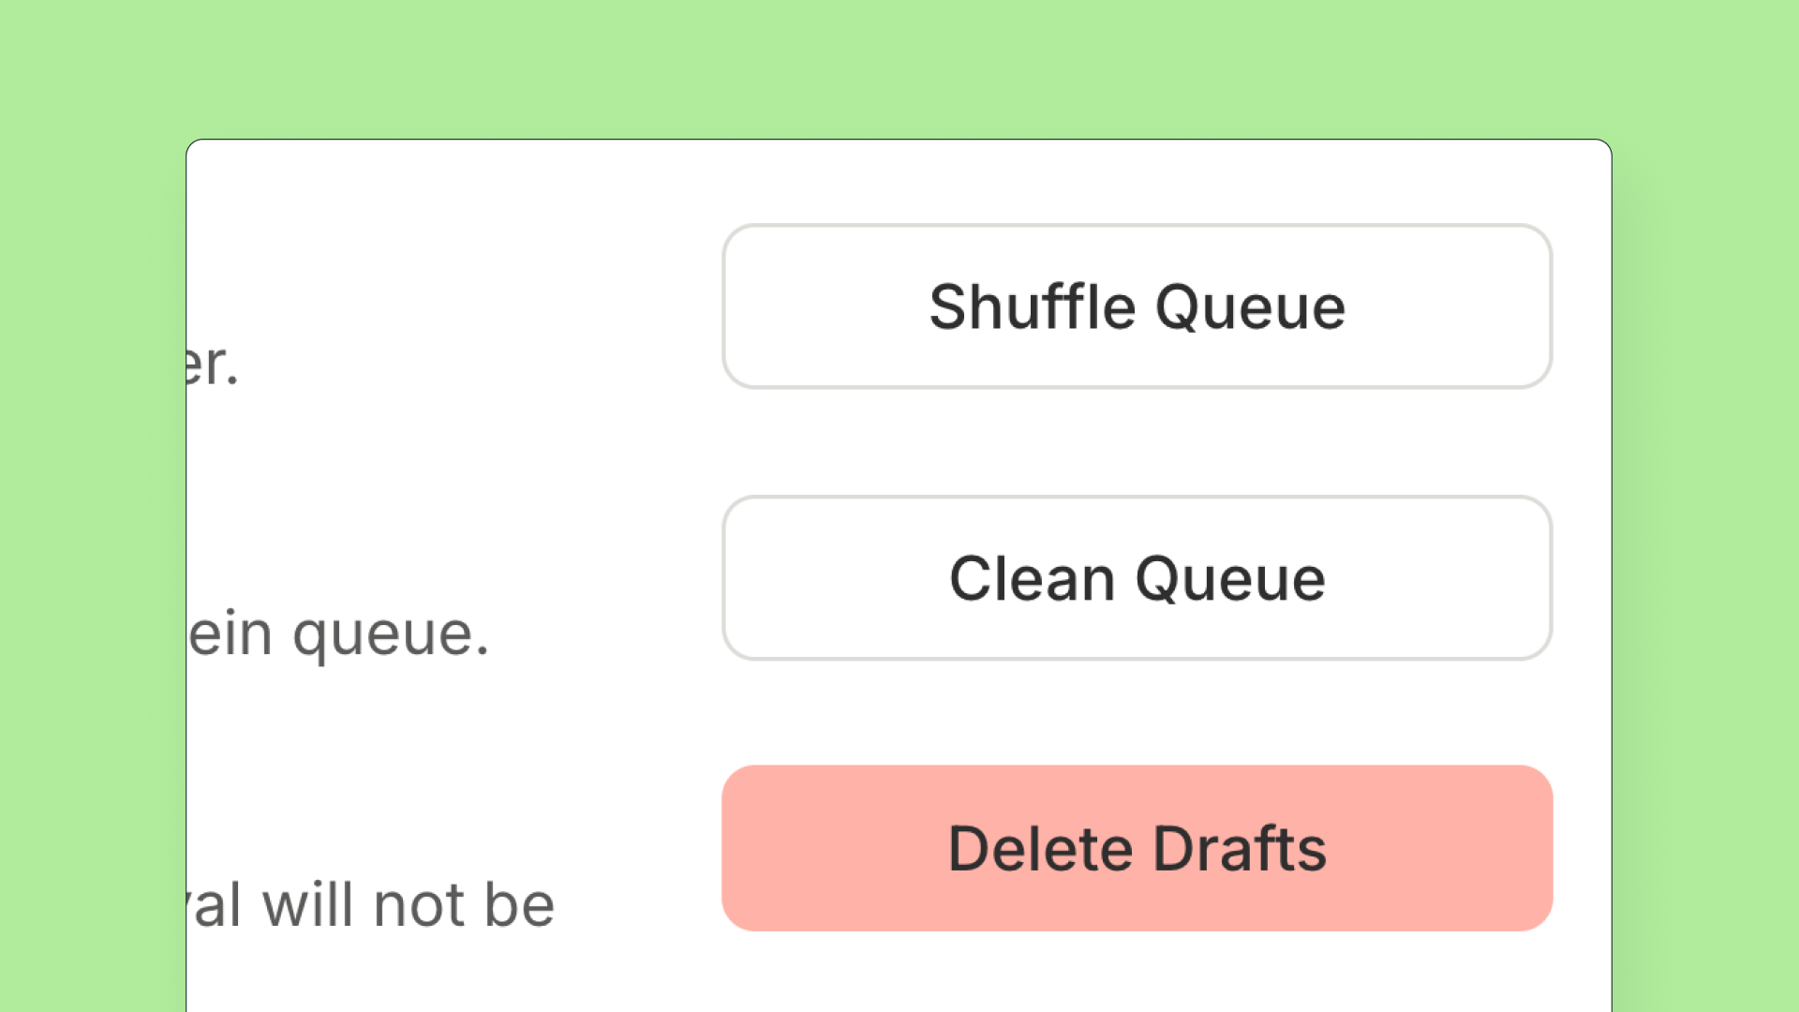Click the red Delete Drafts button

click(x=1137, y=848)
